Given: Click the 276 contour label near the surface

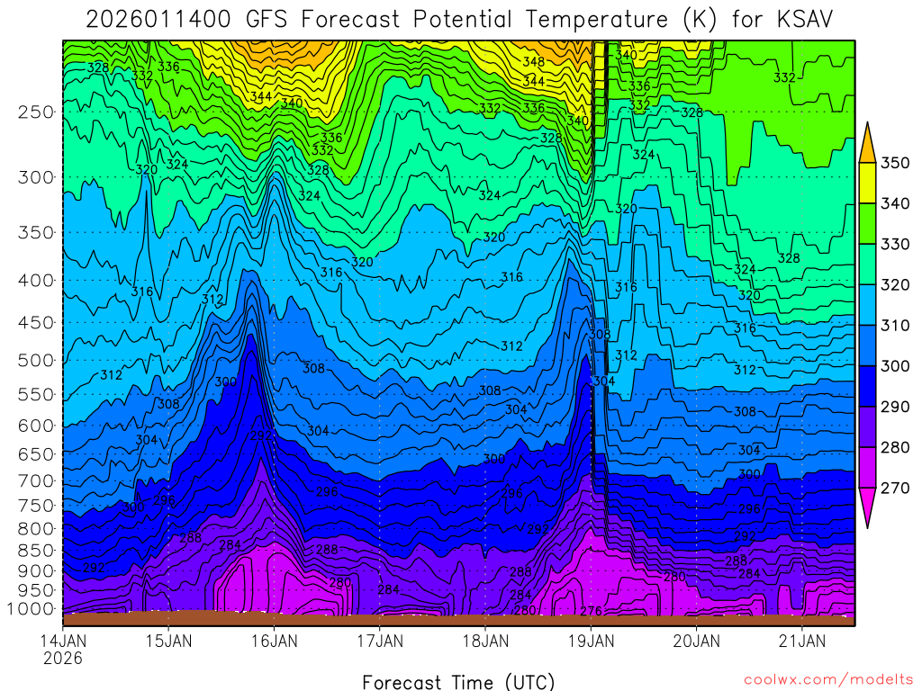Looking at the screenshot, I should coord(591,611).
